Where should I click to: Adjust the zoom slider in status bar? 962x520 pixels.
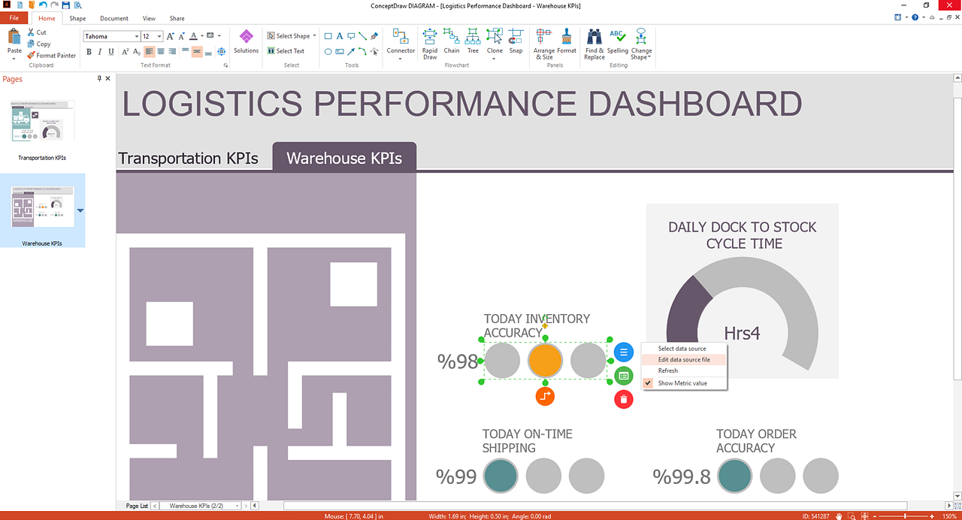pyautogui.click(x=904, y=516)
